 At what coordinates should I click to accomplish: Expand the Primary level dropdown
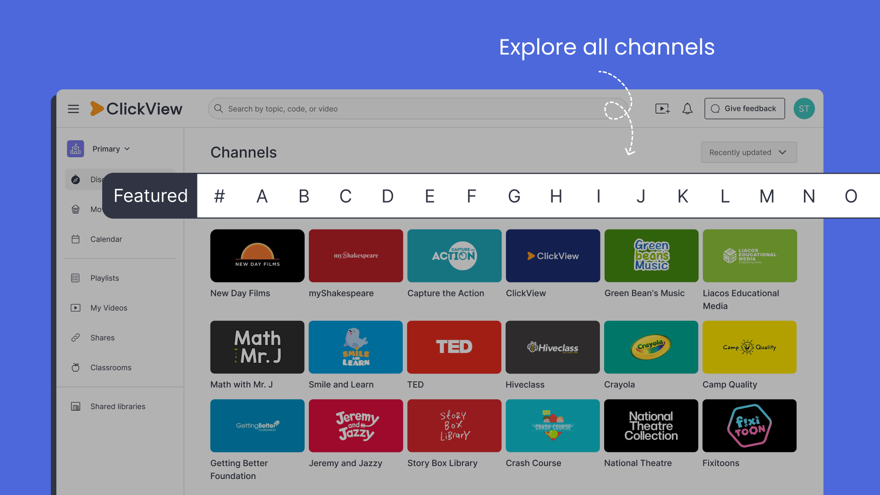111,149
